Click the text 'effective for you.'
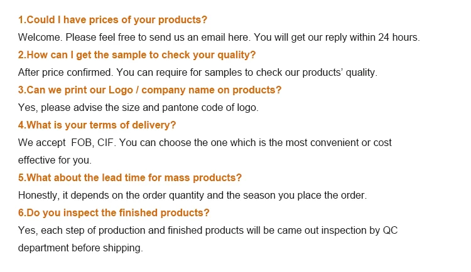The image size is (471, 272). click(x=55, y=160)
